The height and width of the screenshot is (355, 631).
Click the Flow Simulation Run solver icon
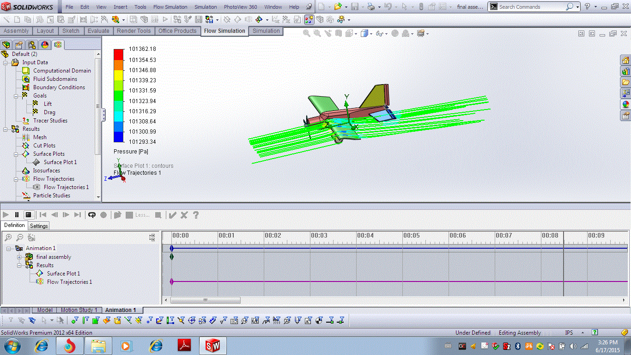pyautogui.click(x=165, y=19)
